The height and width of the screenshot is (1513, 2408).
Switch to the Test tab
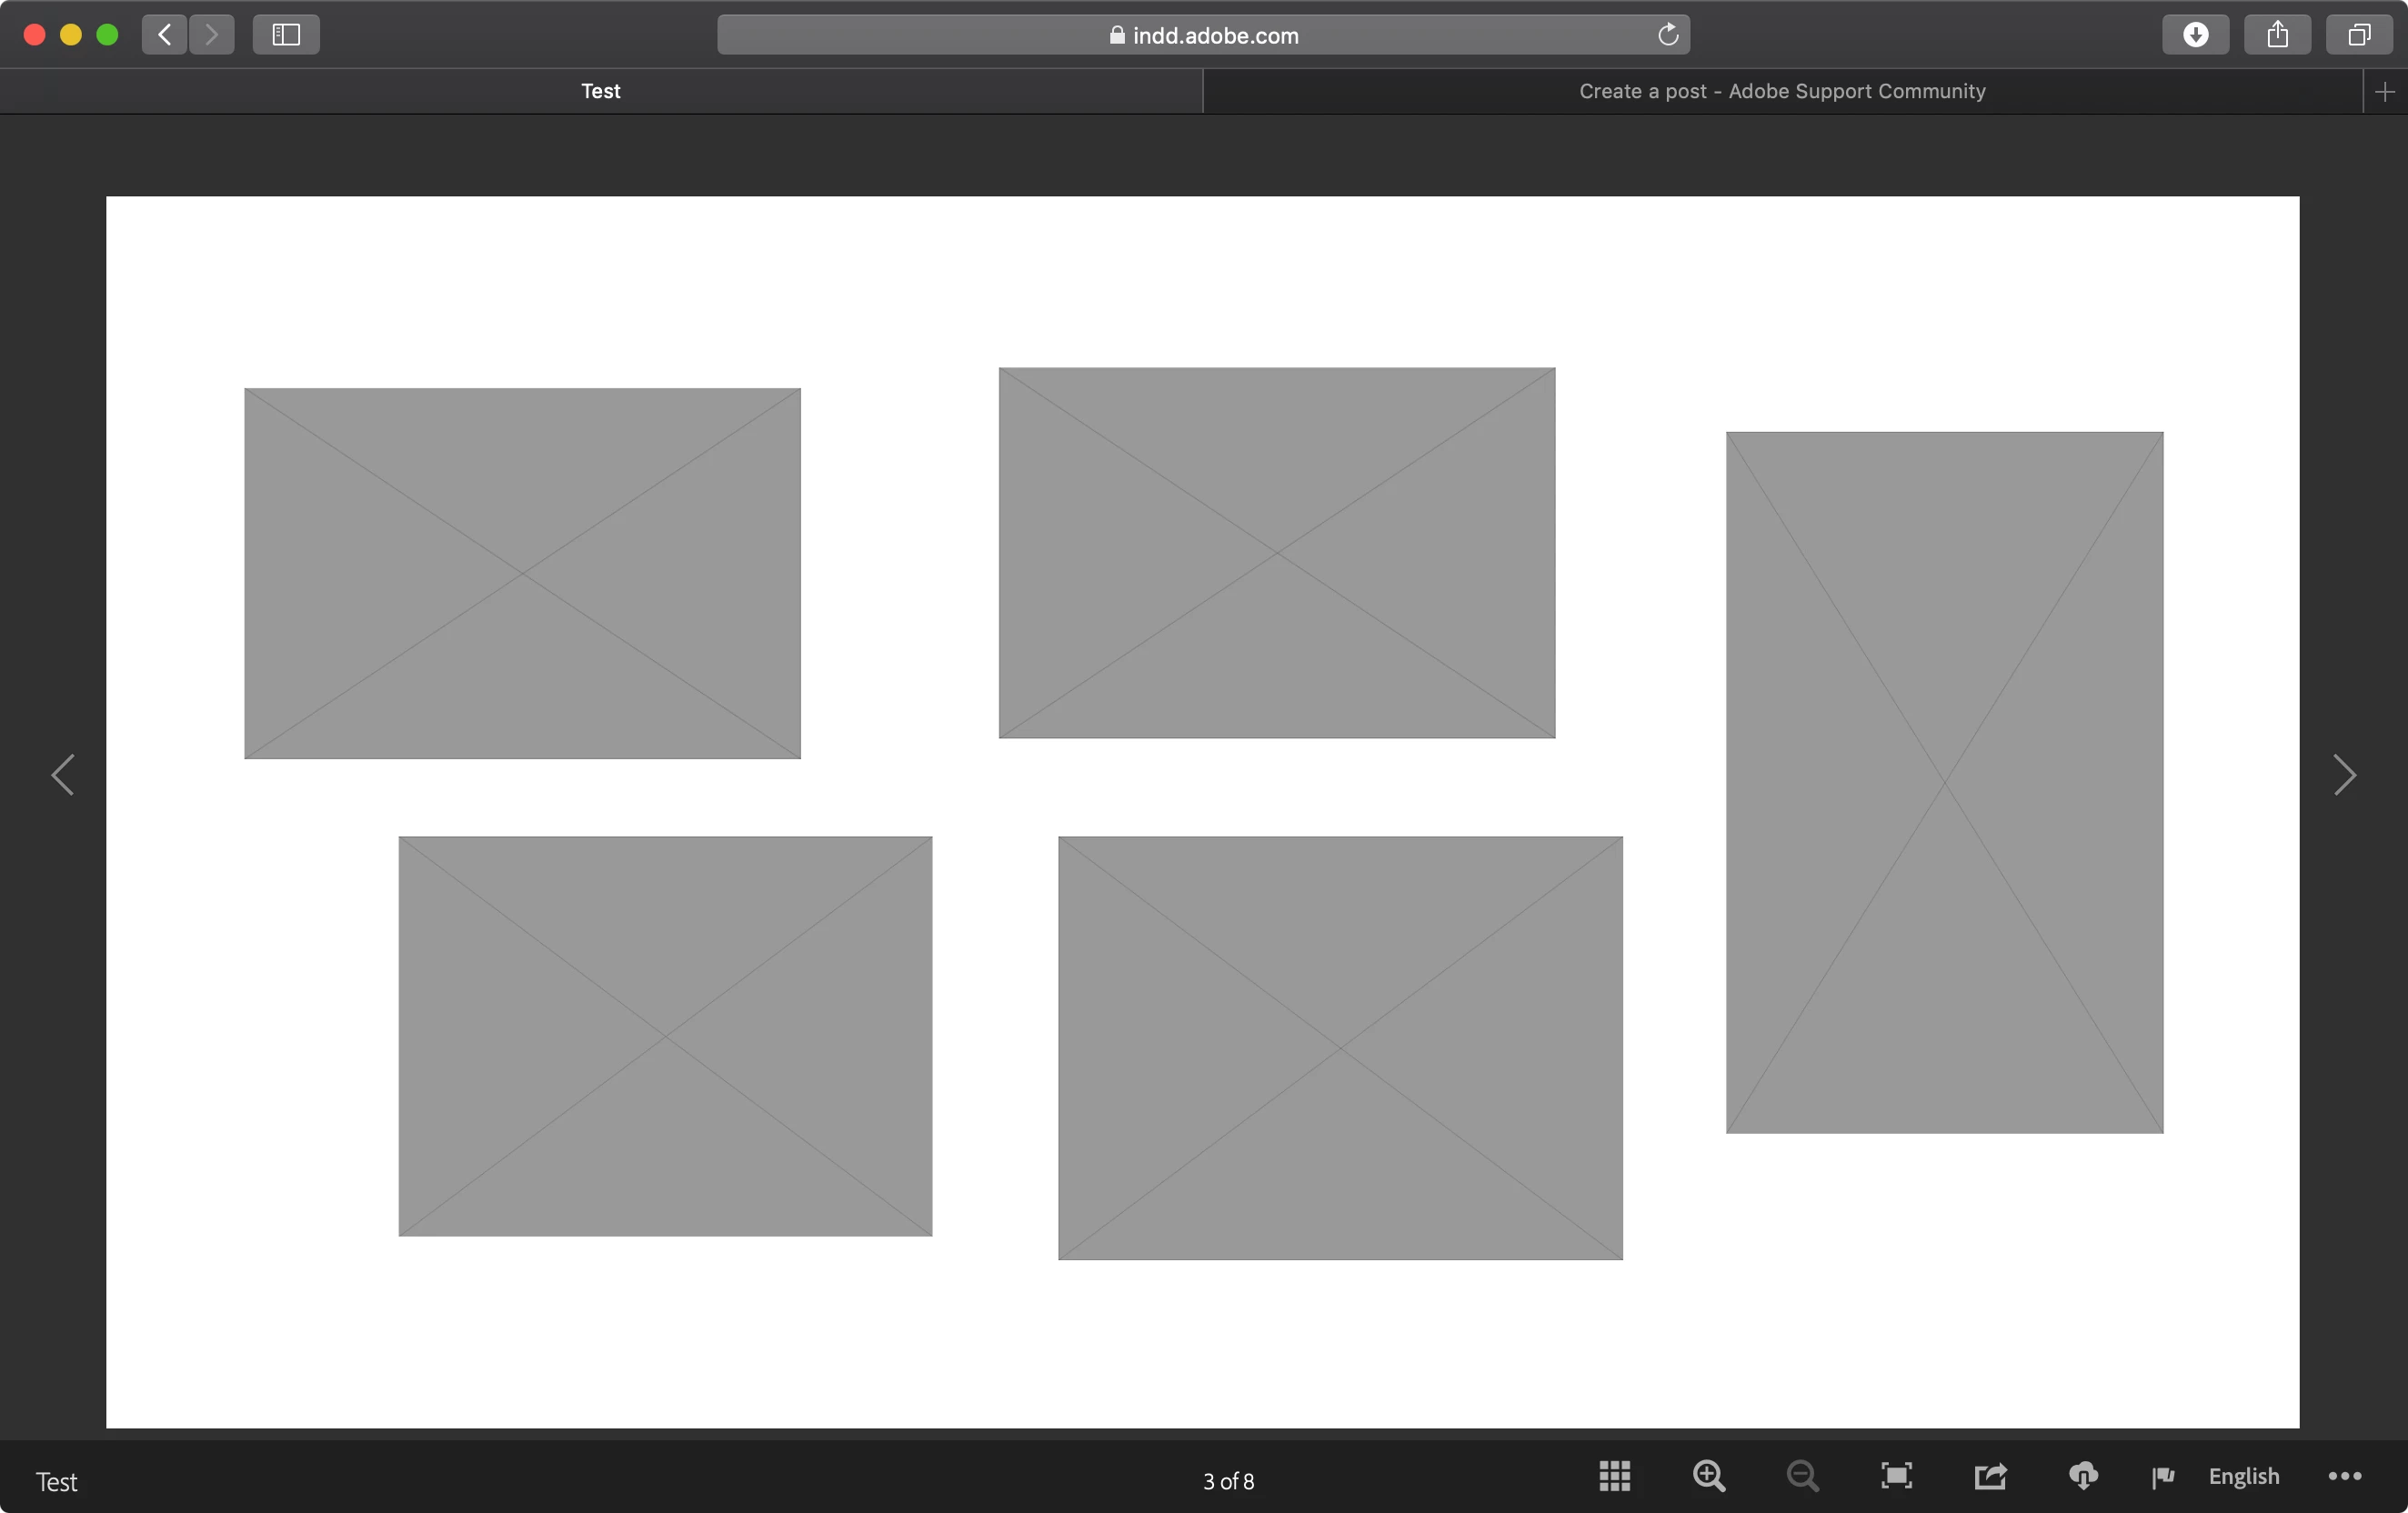click(x=601, y=91)
